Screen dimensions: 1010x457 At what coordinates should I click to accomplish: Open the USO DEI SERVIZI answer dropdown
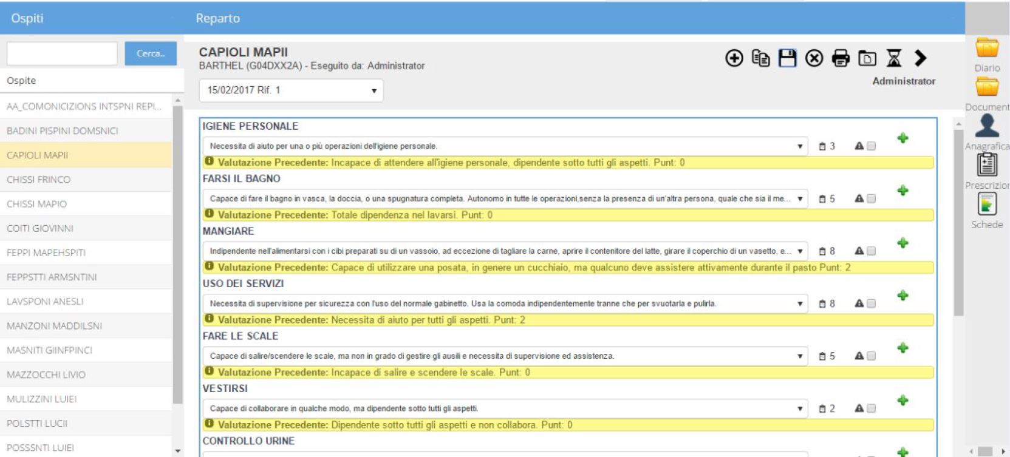[505, 303]
